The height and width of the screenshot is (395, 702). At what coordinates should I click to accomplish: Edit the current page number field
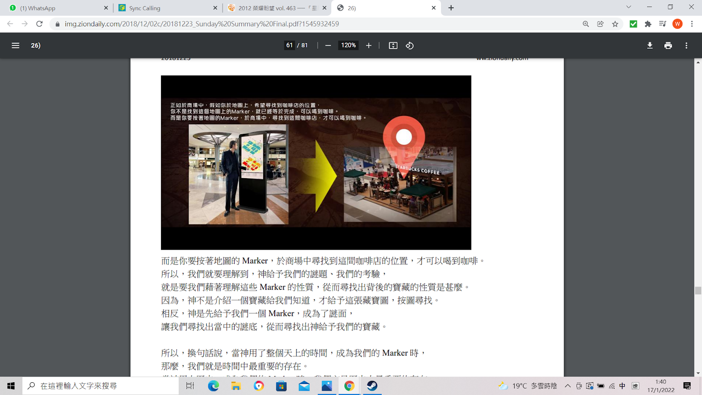pos(289,45)
